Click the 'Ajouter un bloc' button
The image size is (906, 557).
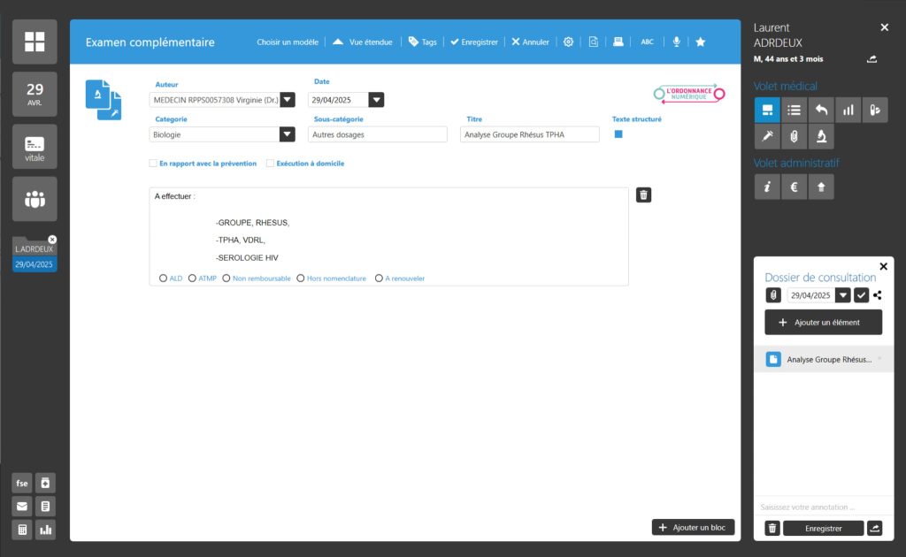(693, 528)
